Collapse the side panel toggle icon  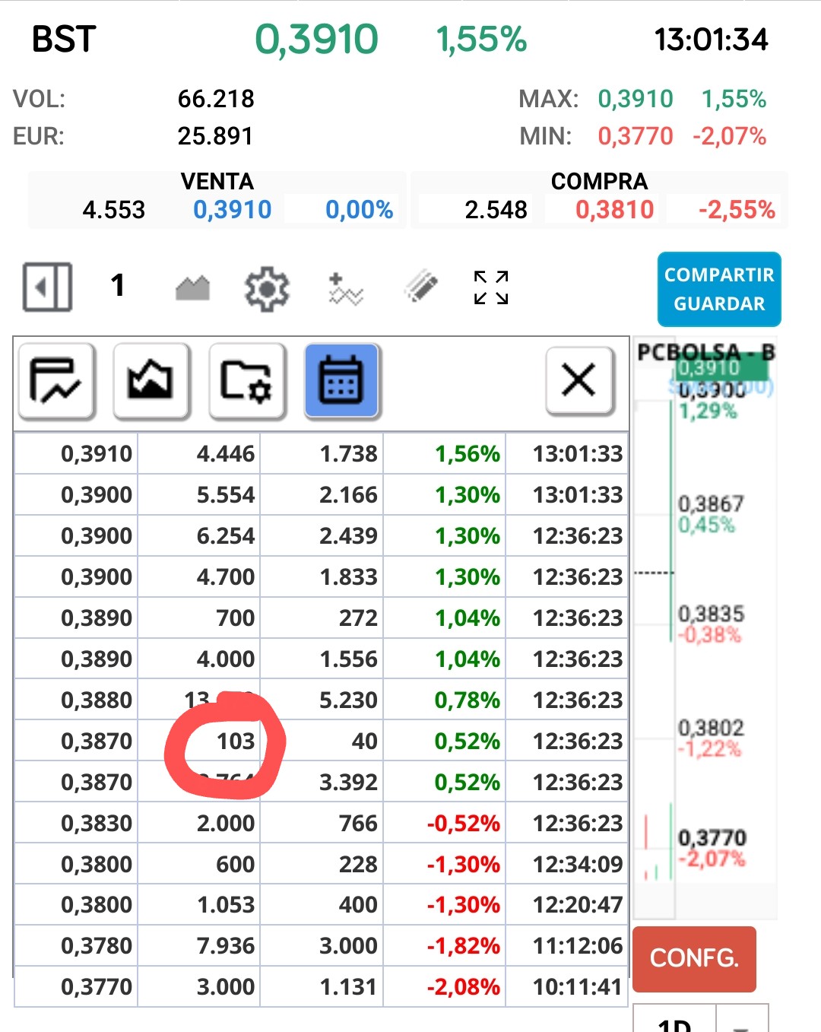[x=48, y=287]
